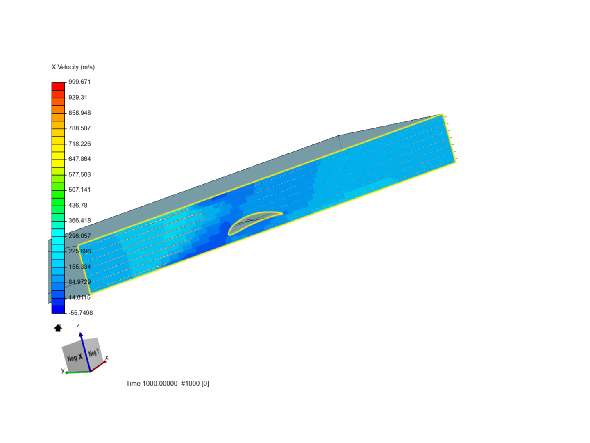Click the -55.7498 legend minimum value
Viewport: 590px width, 443px height.
(81, 313)
